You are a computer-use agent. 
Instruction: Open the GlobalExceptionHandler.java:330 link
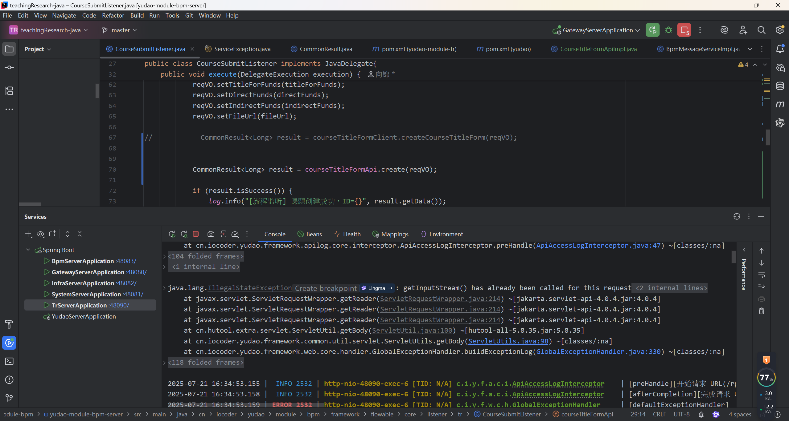pos(598,351)
